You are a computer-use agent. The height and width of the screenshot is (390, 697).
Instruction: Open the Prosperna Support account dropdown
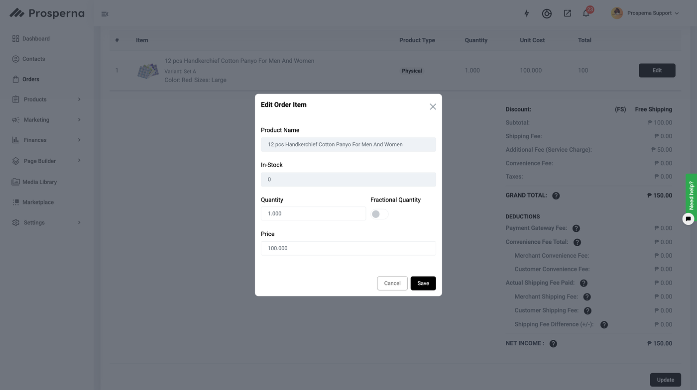(645, 13)
